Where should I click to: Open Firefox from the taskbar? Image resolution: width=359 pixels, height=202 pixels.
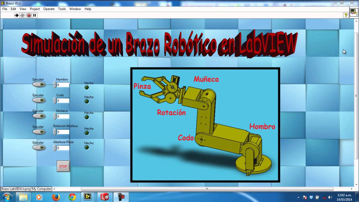56,197
